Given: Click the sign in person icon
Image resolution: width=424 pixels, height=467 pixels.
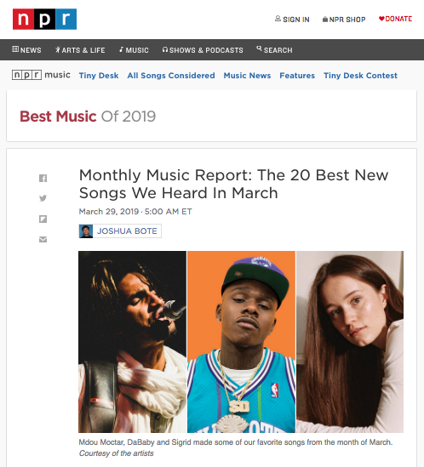Looking at the screenshot, I should [278, 19].
